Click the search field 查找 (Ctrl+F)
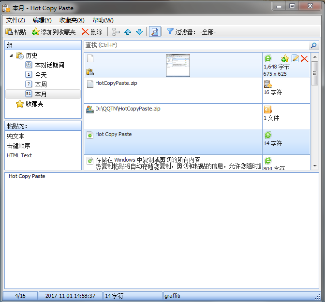This screenshot has height=302, width=325. pyautogui.click(x=196, y=45)
